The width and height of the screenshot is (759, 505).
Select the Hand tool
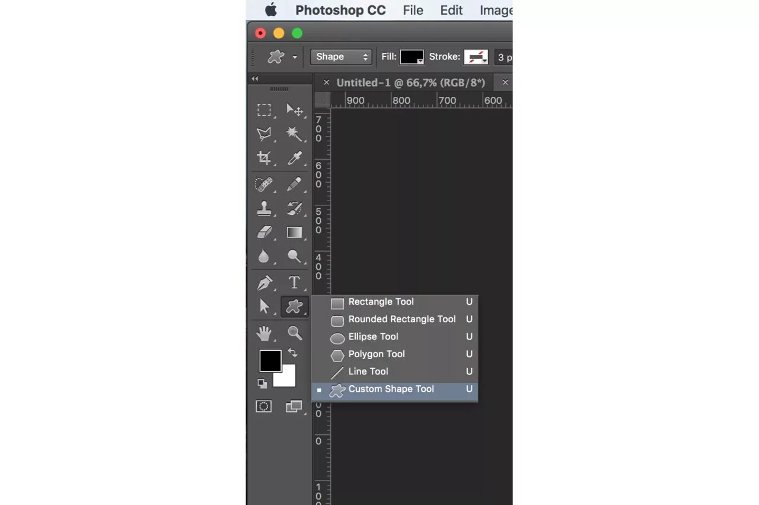tap(264, 333)
